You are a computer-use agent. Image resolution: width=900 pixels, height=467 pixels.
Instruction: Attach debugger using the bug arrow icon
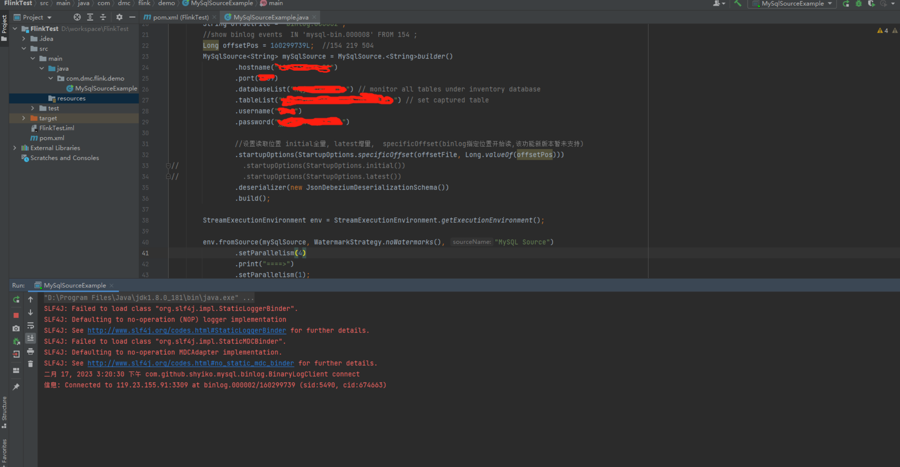point(16,342)
